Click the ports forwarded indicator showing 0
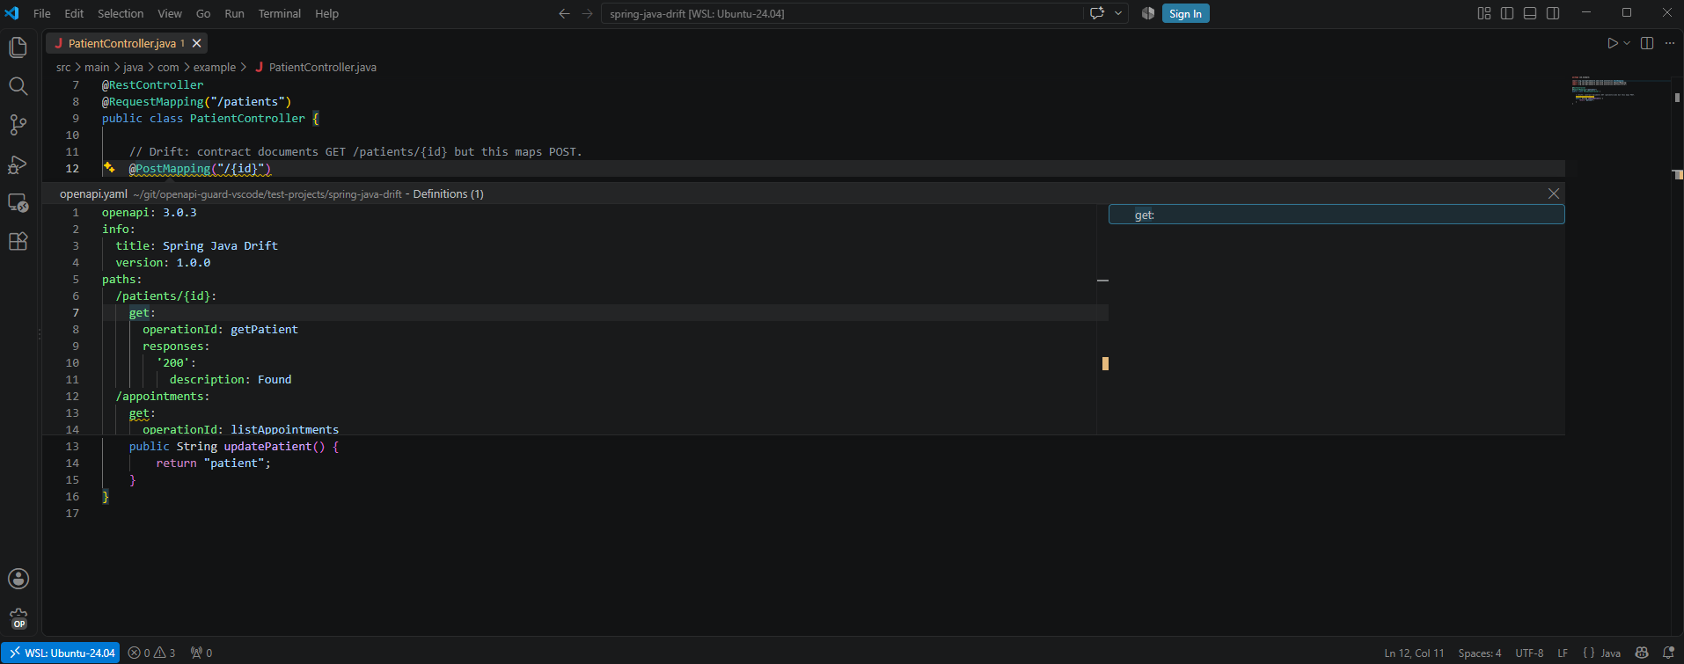Viewport: 1684px width, 664px height. 201,653
